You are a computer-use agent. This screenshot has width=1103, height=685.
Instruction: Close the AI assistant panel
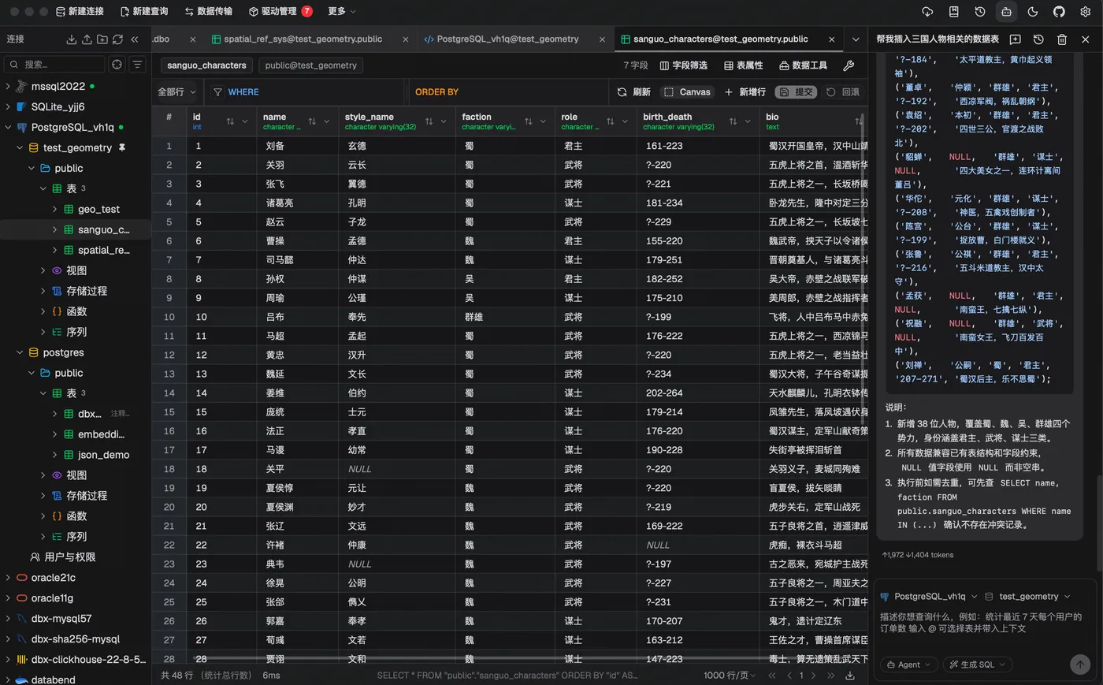1086,39
